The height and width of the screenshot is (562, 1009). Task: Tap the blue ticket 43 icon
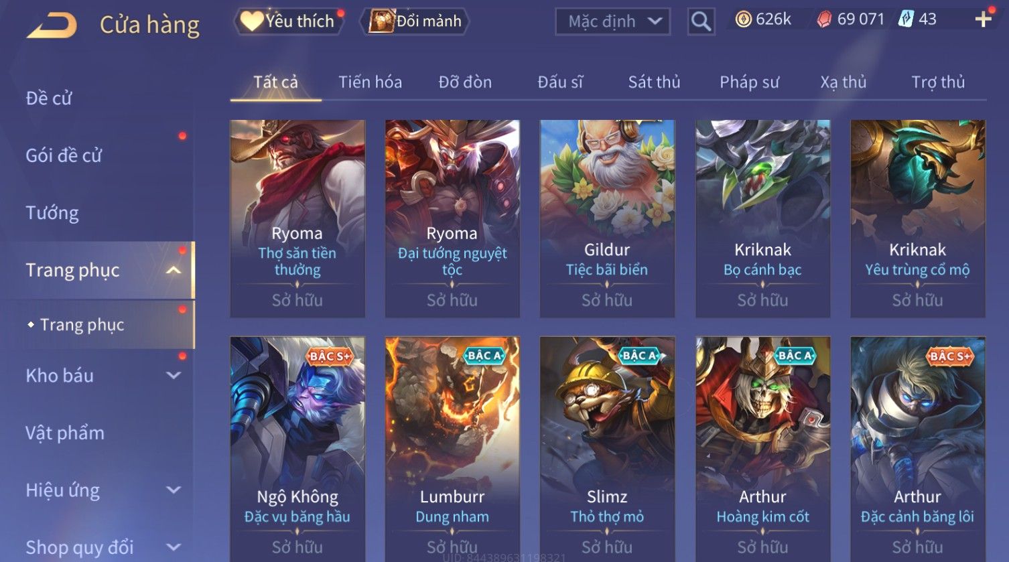point(906,19)
